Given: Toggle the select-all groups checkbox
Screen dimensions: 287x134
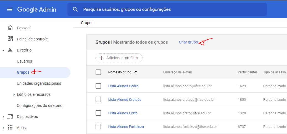Looking at the screenshot, I should (x=98, y=72).
